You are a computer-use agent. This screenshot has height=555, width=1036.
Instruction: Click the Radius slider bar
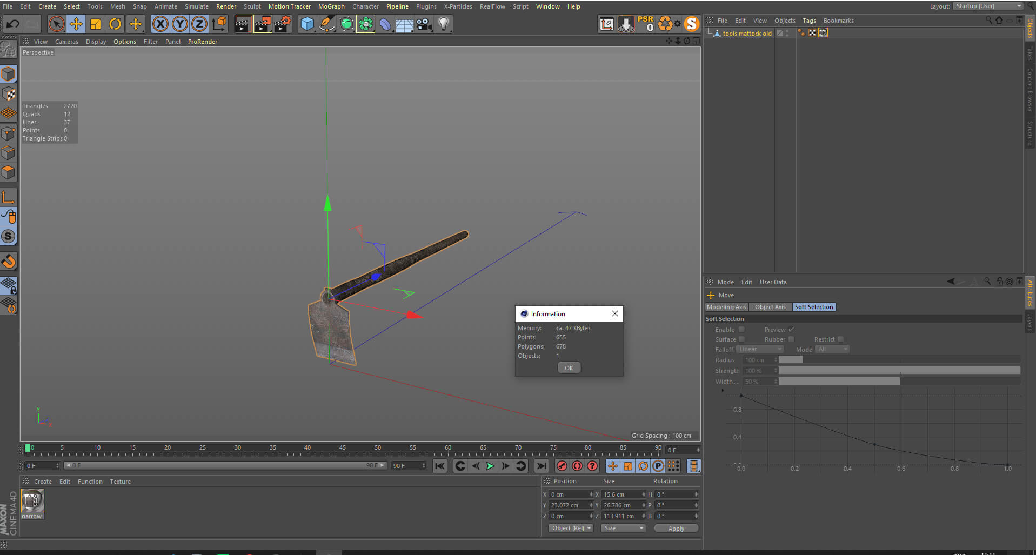(x=899, y=359)
